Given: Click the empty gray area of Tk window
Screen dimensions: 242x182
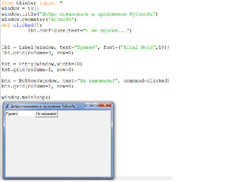Looking at the screenshot, I should coord(57,148).
